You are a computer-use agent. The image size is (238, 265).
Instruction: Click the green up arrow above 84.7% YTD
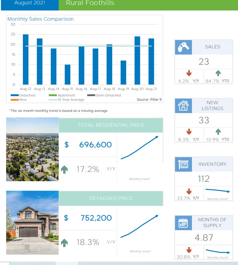coord(218,73)
